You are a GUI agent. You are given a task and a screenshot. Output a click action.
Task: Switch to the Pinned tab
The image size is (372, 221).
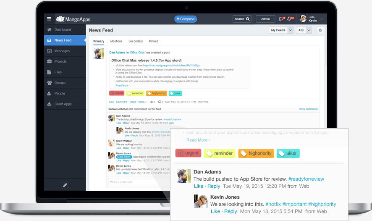pyautogui.click(x=154, y=41)
